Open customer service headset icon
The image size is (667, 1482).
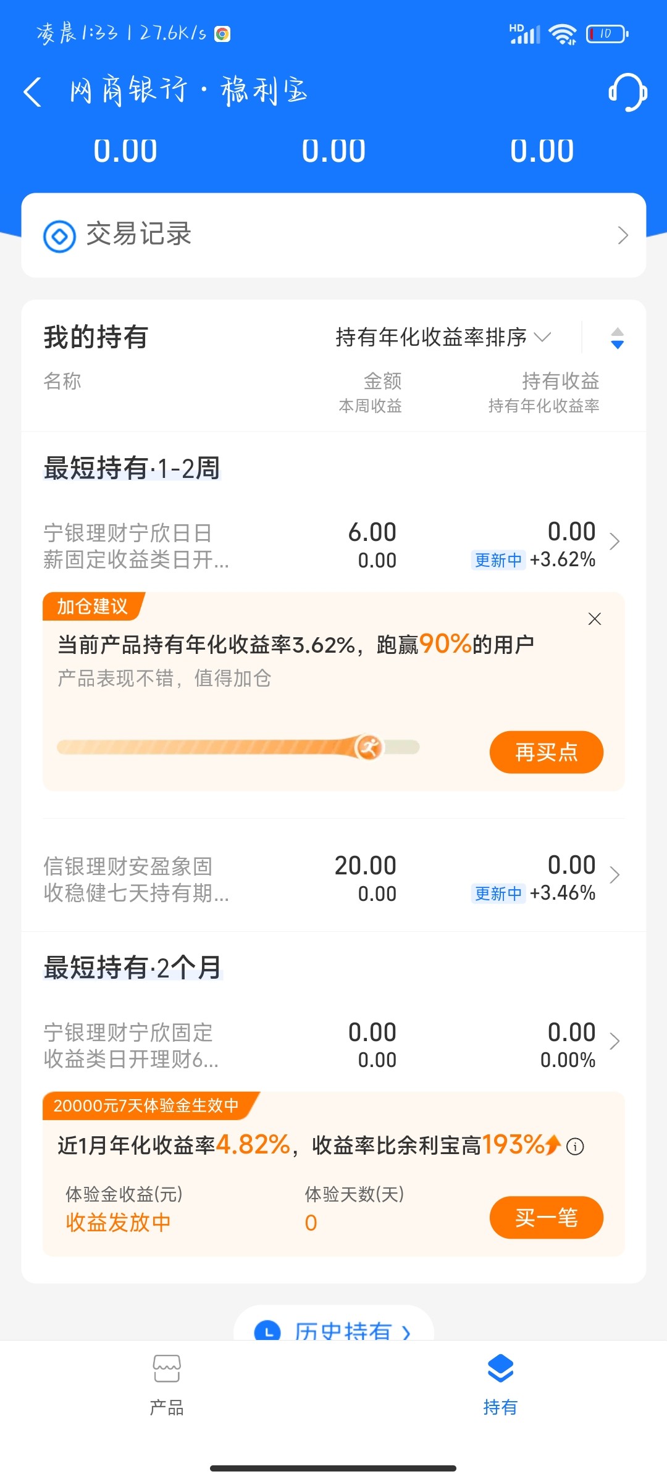pyautogui.click(x=627, y=92)
